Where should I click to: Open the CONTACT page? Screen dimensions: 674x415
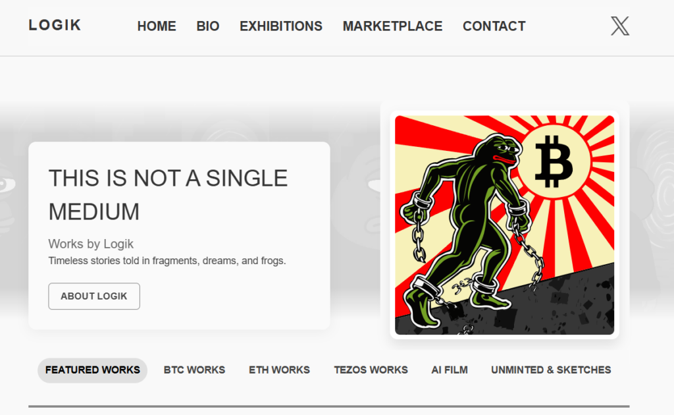click(x=494, y=26)
